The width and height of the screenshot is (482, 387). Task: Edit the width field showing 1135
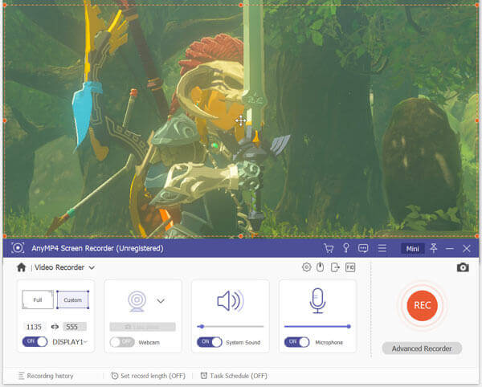pos(34,327)
